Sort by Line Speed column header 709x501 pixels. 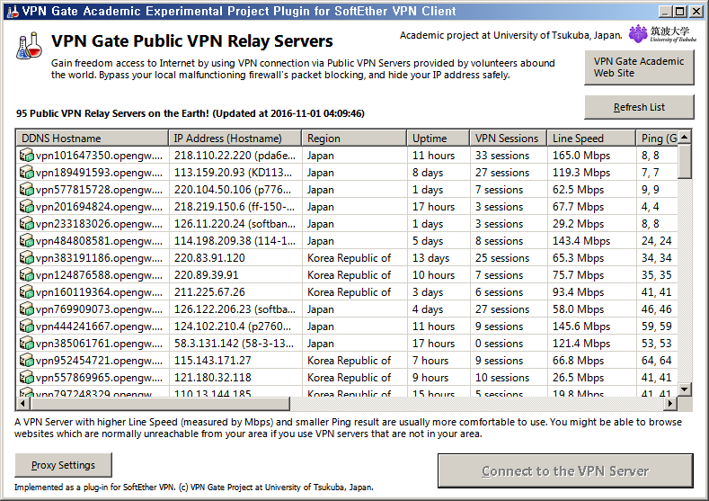591,139
